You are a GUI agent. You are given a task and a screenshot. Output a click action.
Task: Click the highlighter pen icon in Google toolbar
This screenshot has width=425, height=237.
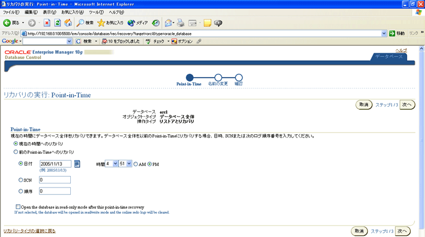[x=199, y=41]
